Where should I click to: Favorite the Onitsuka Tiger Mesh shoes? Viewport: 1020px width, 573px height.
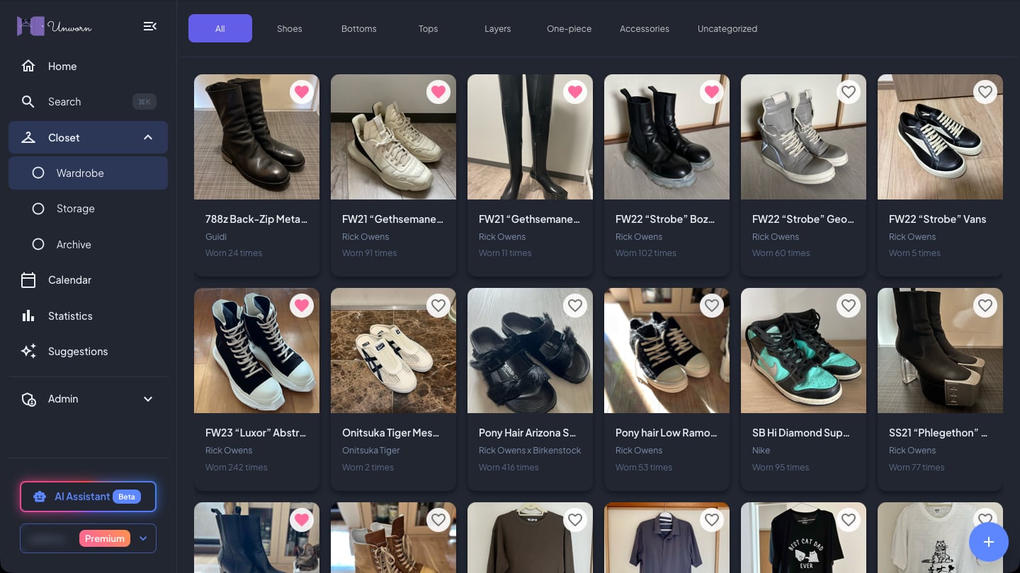(438, 306)
